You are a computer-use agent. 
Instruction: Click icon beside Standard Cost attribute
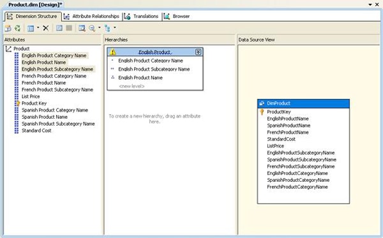point(17,131)
